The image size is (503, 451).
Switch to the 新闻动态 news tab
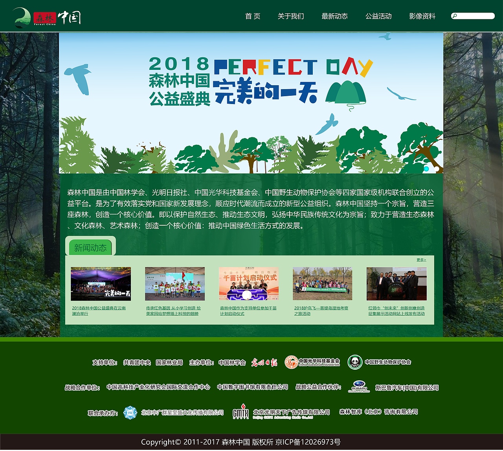(x=90, y=248)
